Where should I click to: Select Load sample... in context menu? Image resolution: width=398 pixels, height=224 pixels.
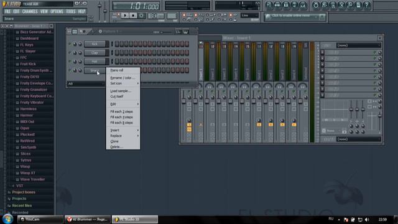pos(121,91)
